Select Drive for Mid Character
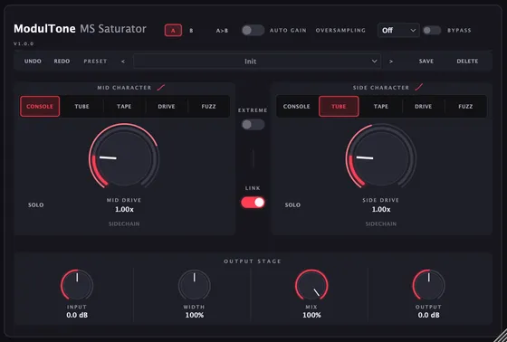This screenshot has width=507, height=342. pos(167,107)
